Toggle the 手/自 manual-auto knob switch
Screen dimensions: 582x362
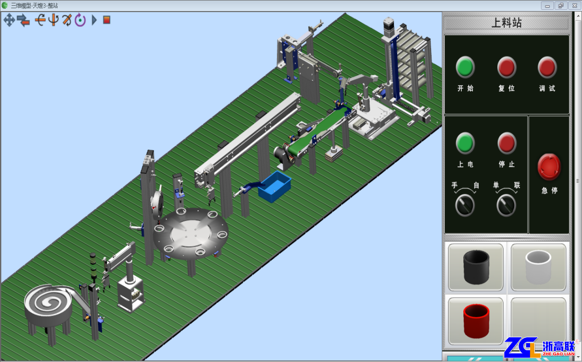click(x=465, y=205)
